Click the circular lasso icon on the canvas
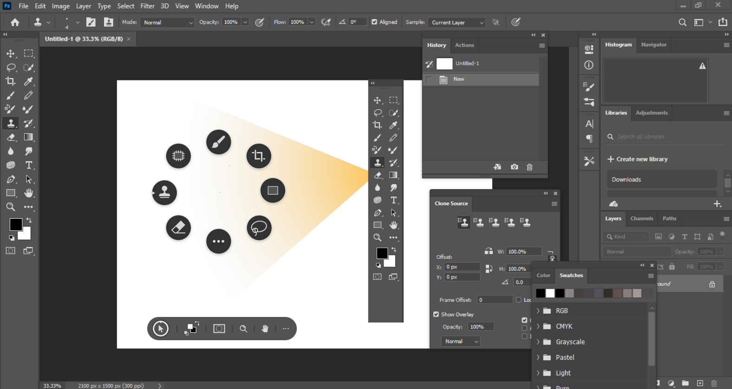732x389 pixels. pos(259,228)
